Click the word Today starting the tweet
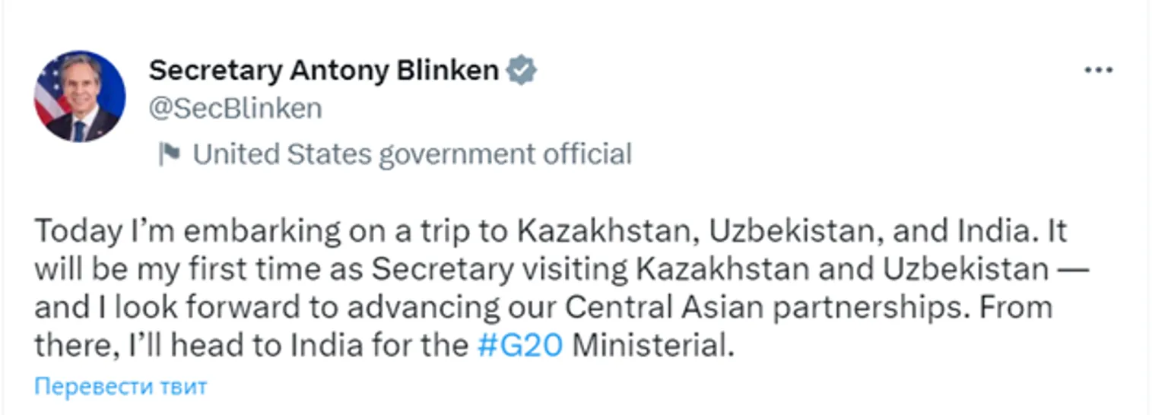Viewport: 1152px width, 415px height. (x=76, y=232)
